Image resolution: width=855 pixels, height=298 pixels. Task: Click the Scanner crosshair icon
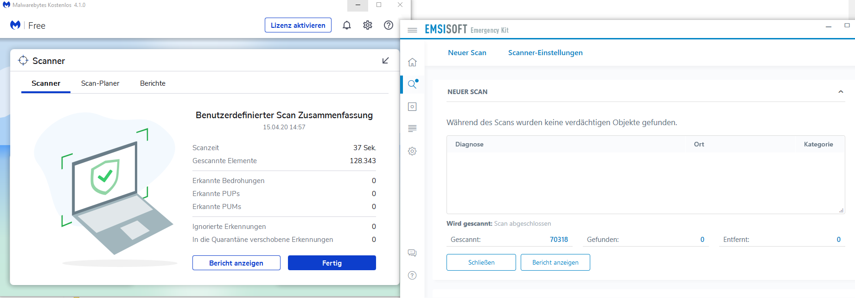(x=23, y=61)
